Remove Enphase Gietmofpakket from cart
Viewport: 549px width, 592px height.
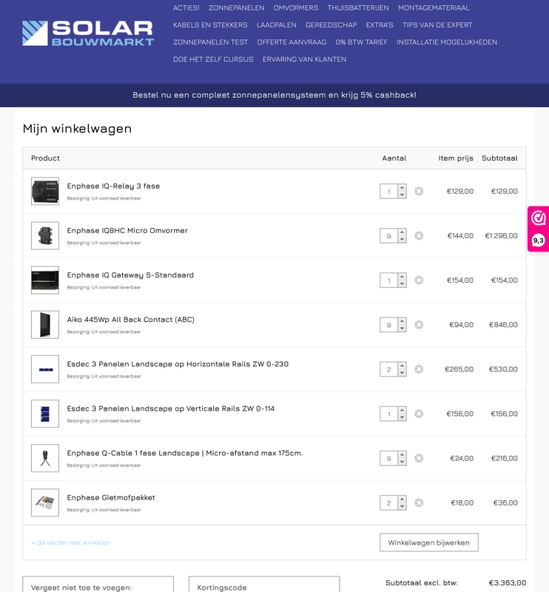tap(419, 503)
